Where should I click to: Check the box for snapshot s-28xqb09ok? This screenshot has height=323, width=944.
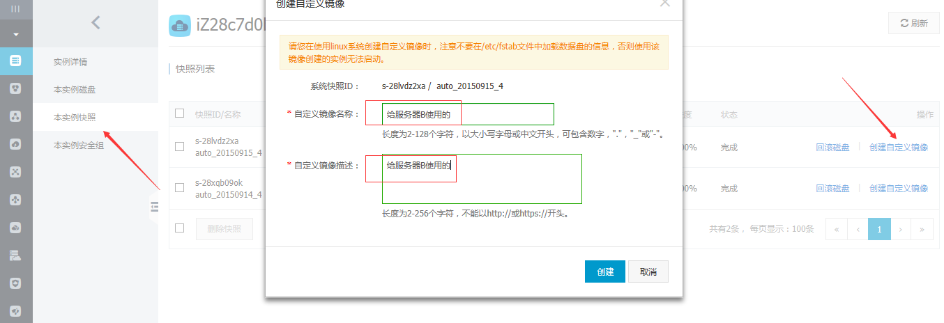pos(180,188)
